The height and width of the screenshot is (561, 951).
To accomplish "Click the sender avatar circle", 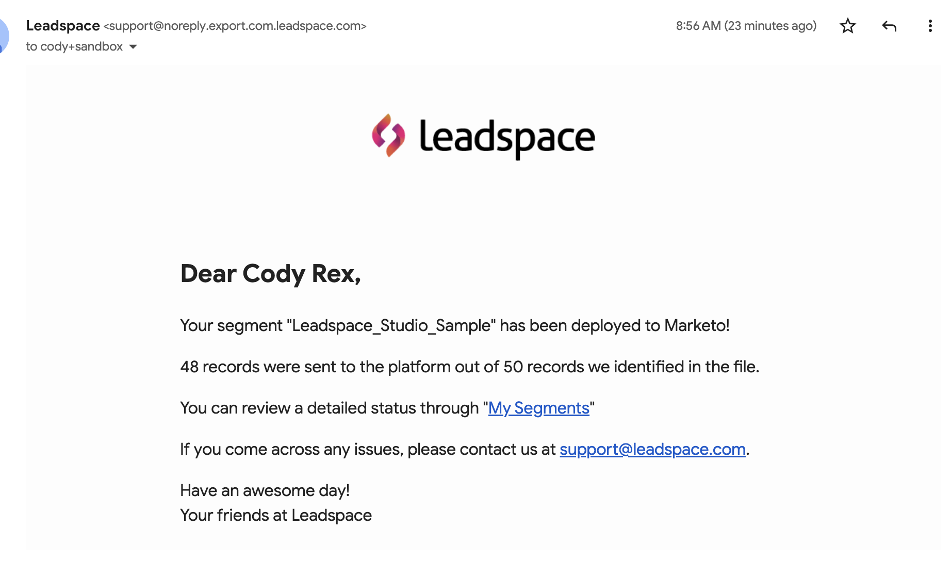I will coord(3,35).
